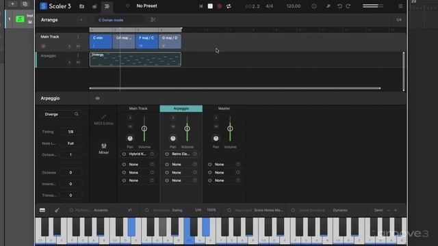
Task: Enable the Voice Grouping toggle
Action: pos(293,210)
